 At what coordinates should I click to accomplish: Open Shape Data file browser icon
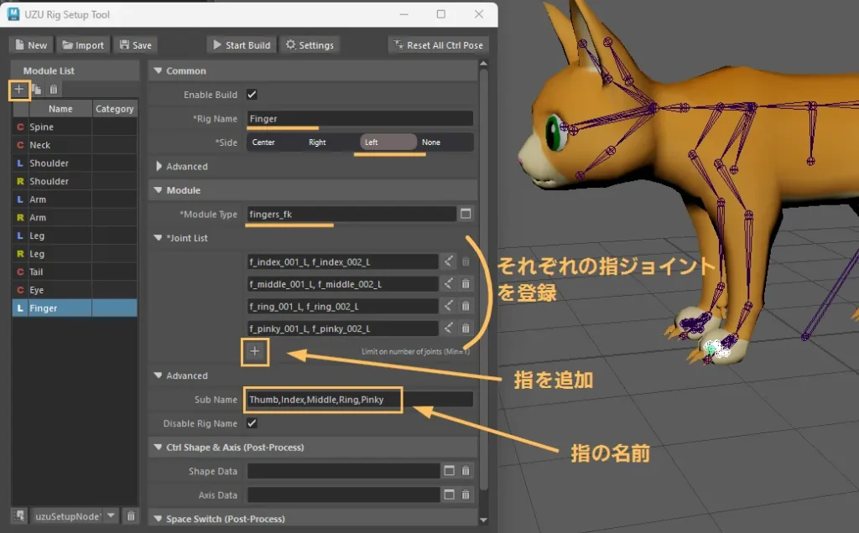(450, 471)
